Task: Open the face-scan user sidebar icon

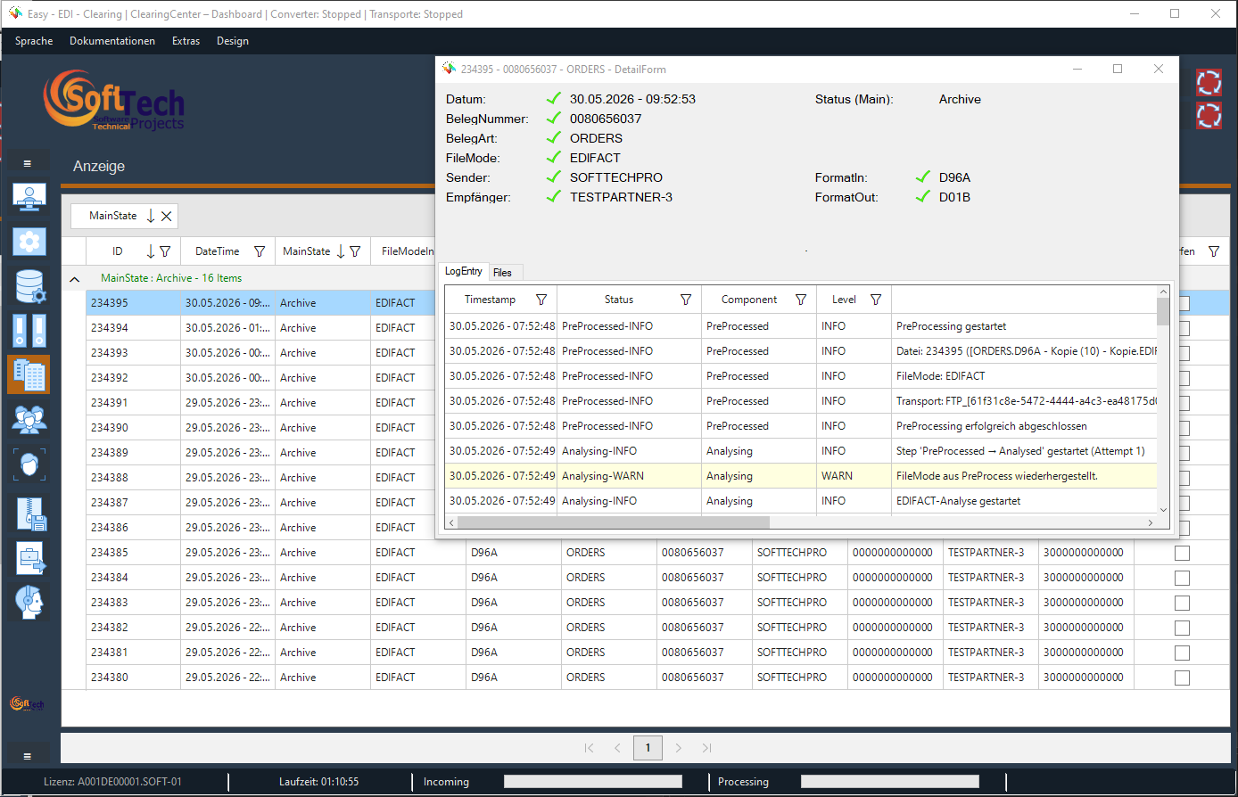Action: 29,464
